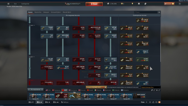Viewport: 188px width, 106px height.
Task: Toggle the checkbox right of wrench icon
Action: pos(154,90)
